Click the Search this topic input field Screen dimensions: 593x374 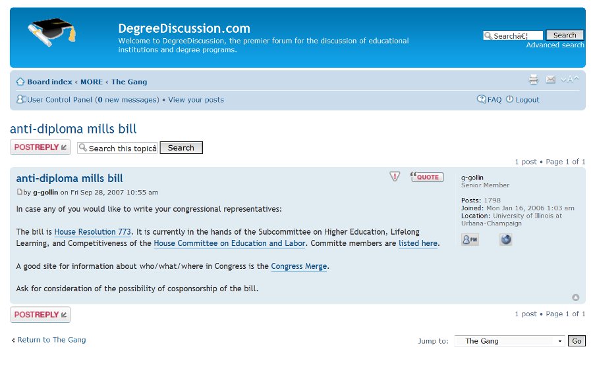(117, 148)
